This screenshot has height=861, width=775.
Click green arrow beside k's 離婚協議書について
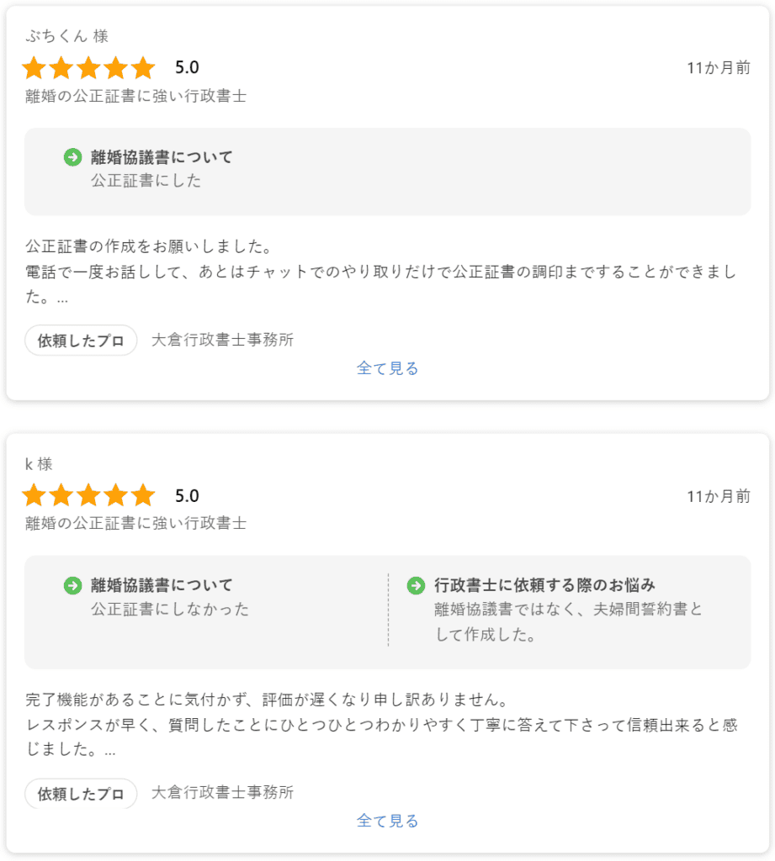[x=73, y=585]
